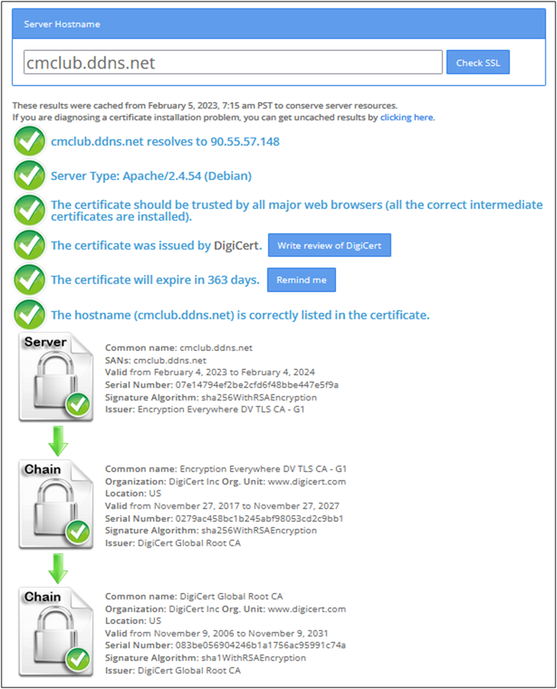Click green checkmark beside Server Type Apache

pyautogui.click(x=30, y=175)
